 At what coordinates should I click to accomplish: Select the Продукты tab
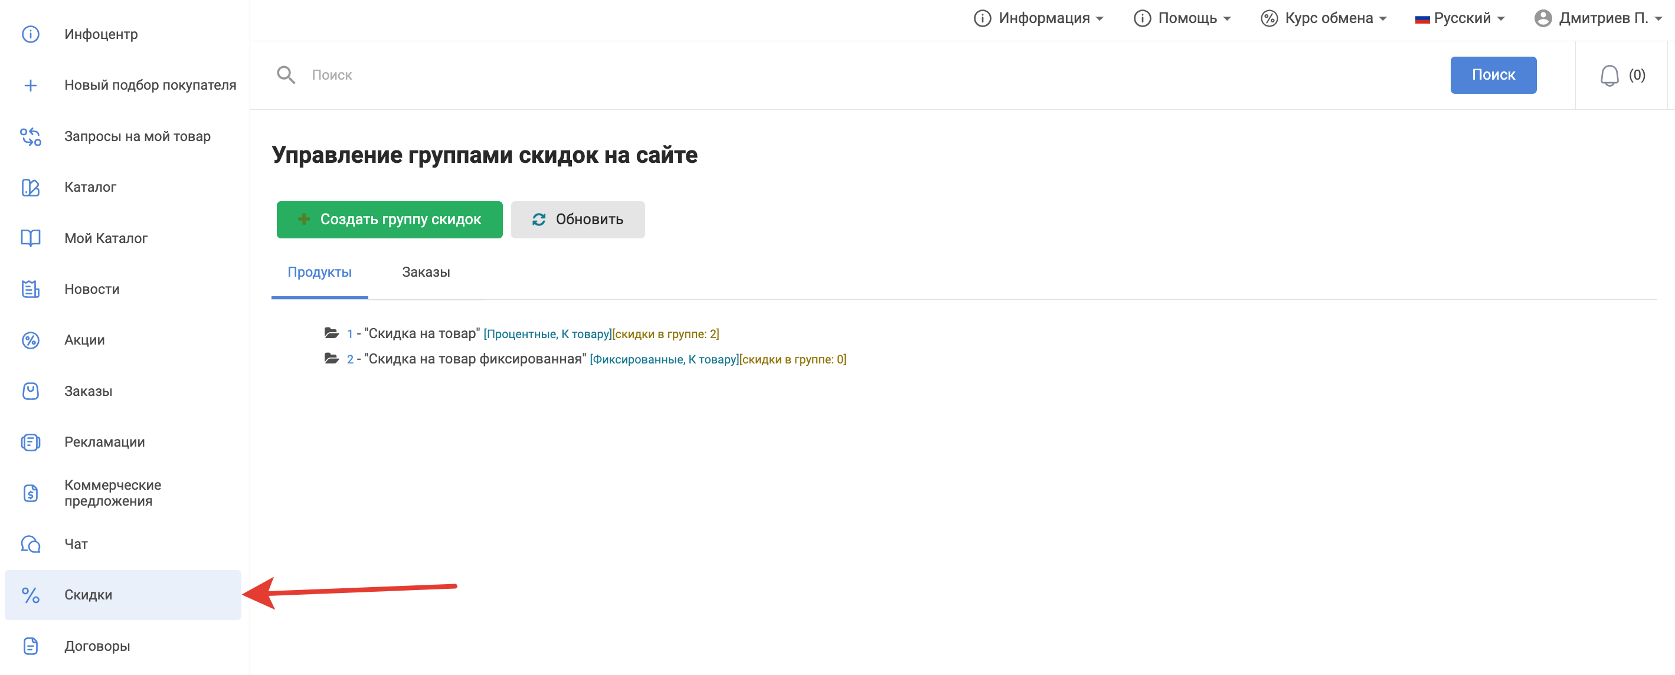pyautogui.click(x=319, y=273)
